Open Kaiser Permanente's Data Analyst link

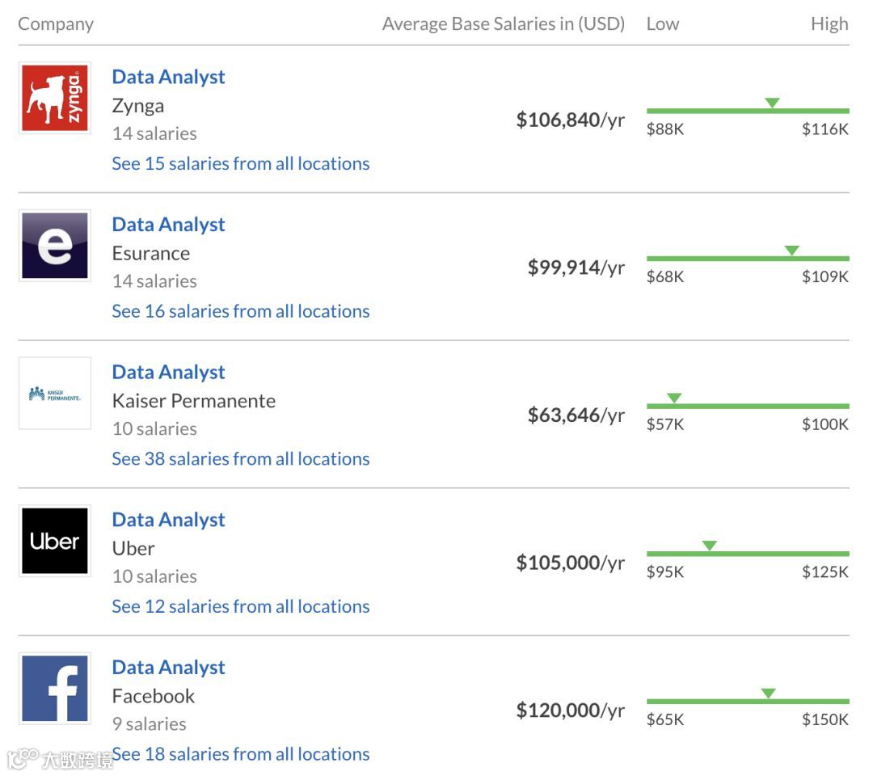point(168,373)
